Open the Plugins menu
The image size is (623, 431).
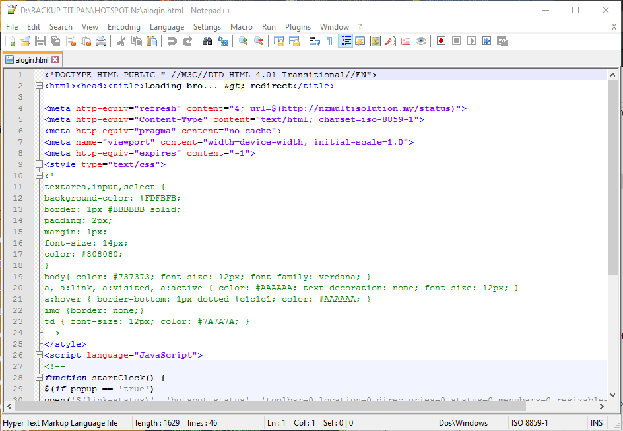(298, 27)
